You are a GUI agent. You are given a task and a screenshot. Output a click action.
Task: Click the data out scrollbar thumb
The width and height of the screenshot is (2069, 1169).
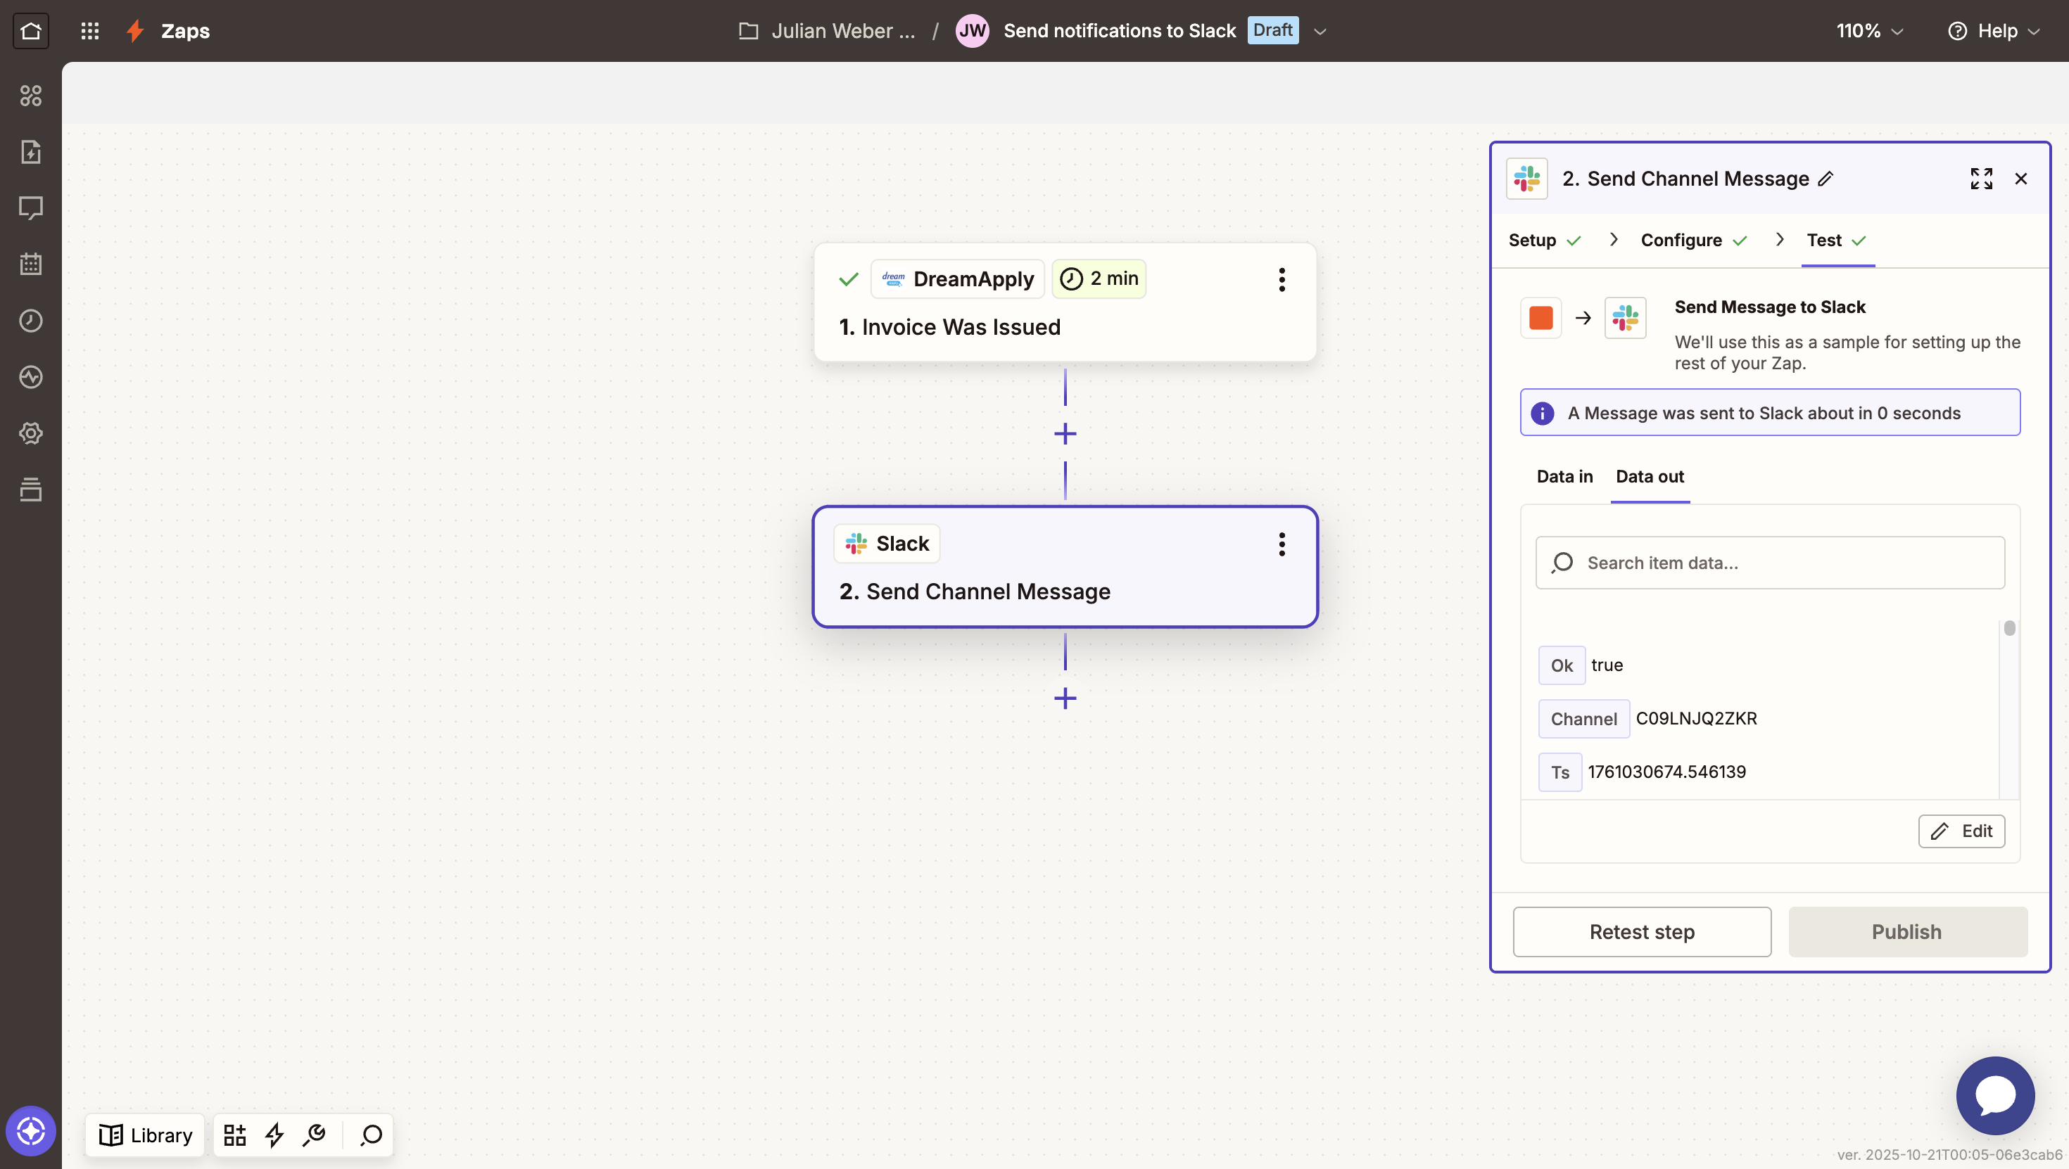point(2010,628)
